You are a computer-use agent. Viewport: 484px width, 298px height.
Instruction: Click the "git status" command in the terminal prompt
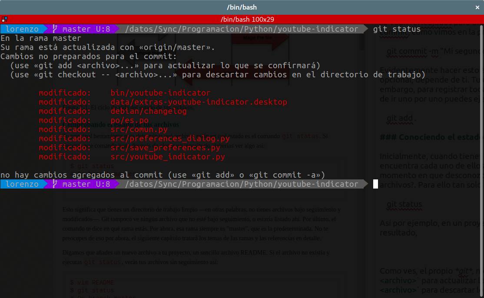pos(397,29)
